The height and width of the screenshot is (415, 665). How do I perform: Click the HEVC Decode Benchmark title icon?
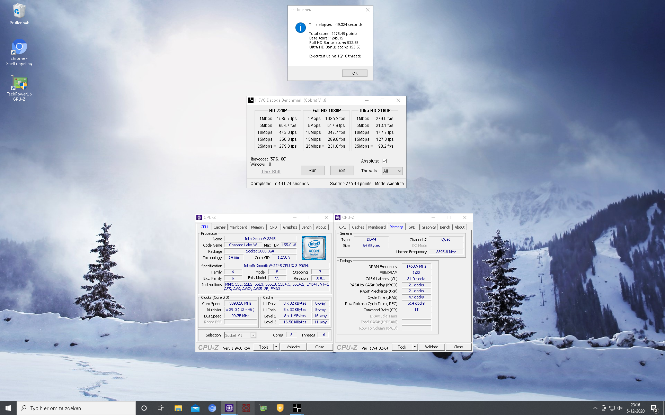251,100
